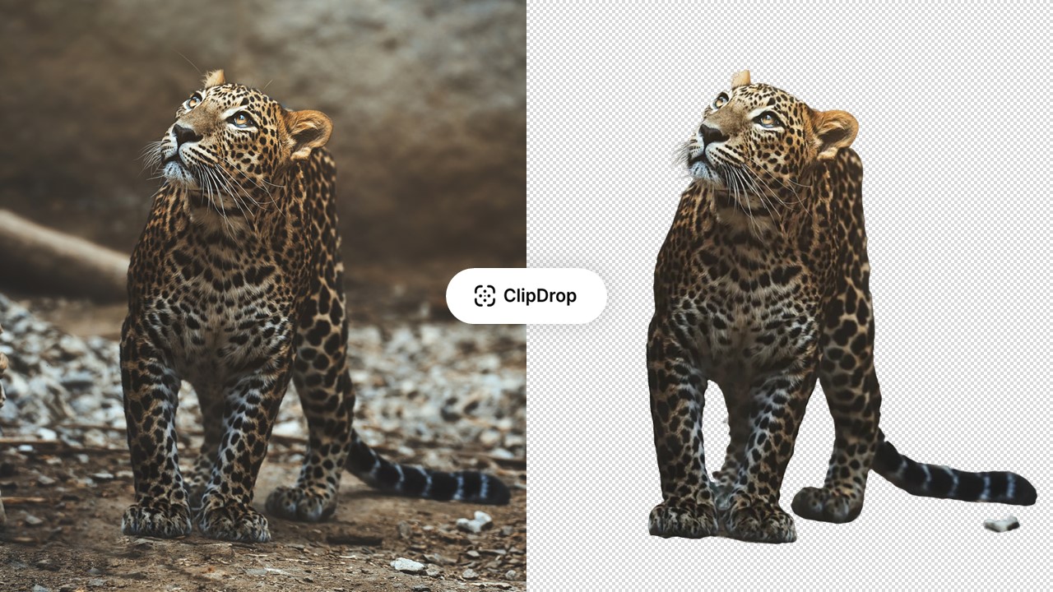Screen dimensions: 1053x592
Task: Click the ClipDrop text label
Action: (540, 296)
